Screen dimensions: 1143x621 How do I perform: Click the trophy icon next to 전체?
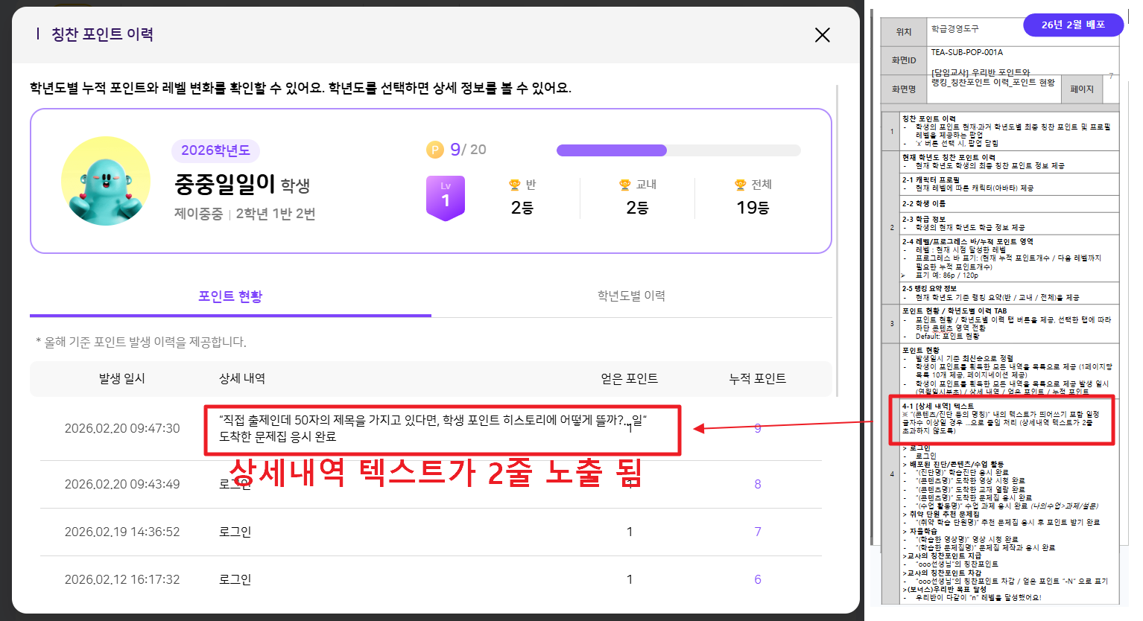click(740, 185)
